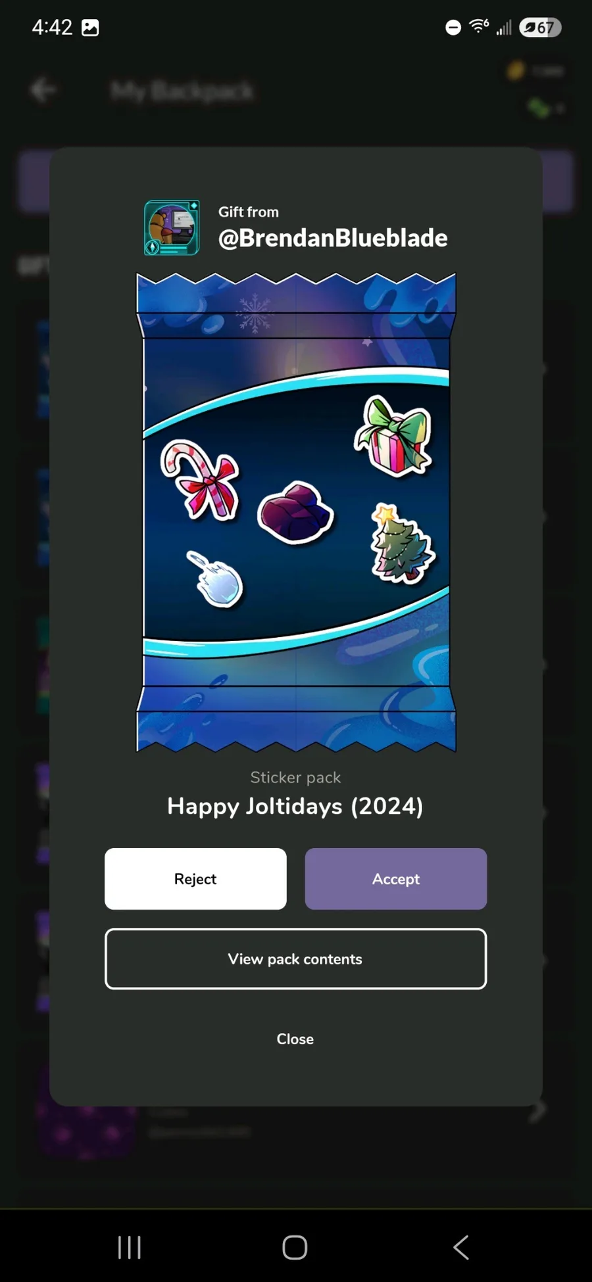Tap the snowflake on the pack wrapper
592x1282 pixels.
click(x=255, y=313)
